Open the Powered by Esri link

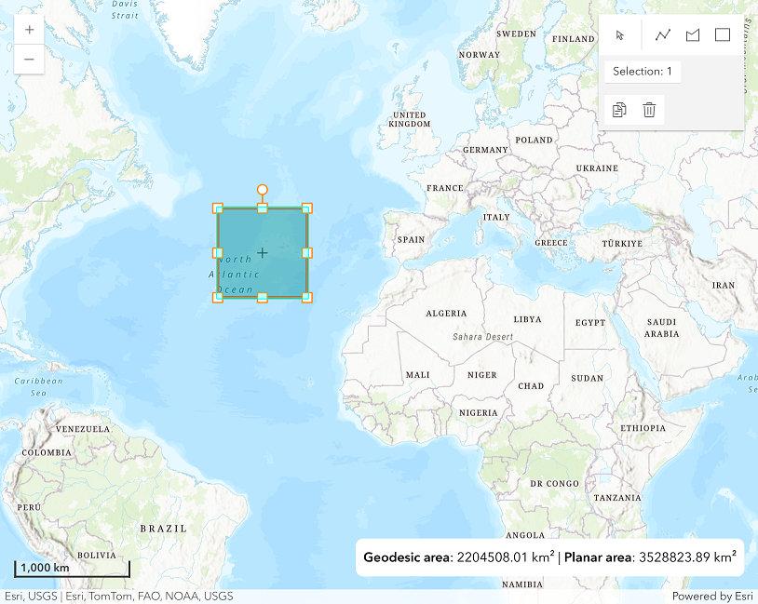712,597
